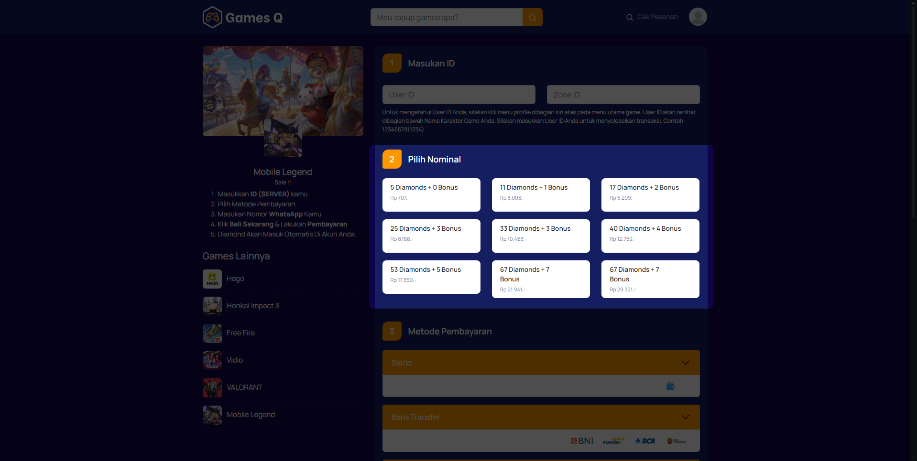Open the Saldo payment header bar

(x=541, y=363)
